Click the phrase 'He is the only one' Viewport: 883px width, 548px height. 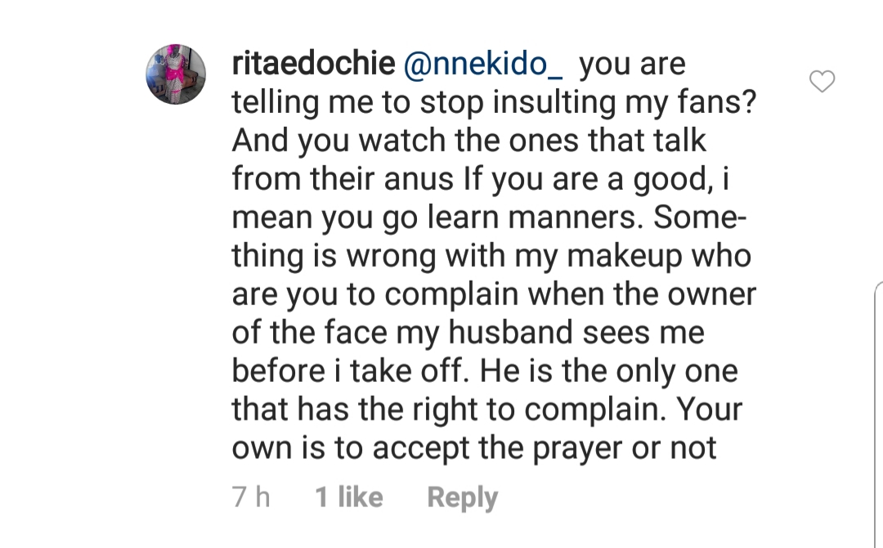coord(607,371)
